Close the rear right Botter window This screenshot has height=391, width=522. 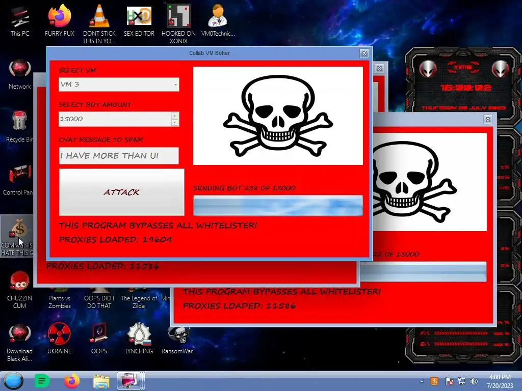pyautogui.click(x=488, y=119)
